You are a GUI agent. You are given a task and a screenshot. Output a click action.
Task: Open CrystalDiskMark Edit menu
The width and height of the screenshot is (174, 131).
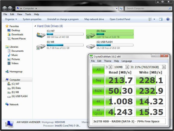coord(99,61)
